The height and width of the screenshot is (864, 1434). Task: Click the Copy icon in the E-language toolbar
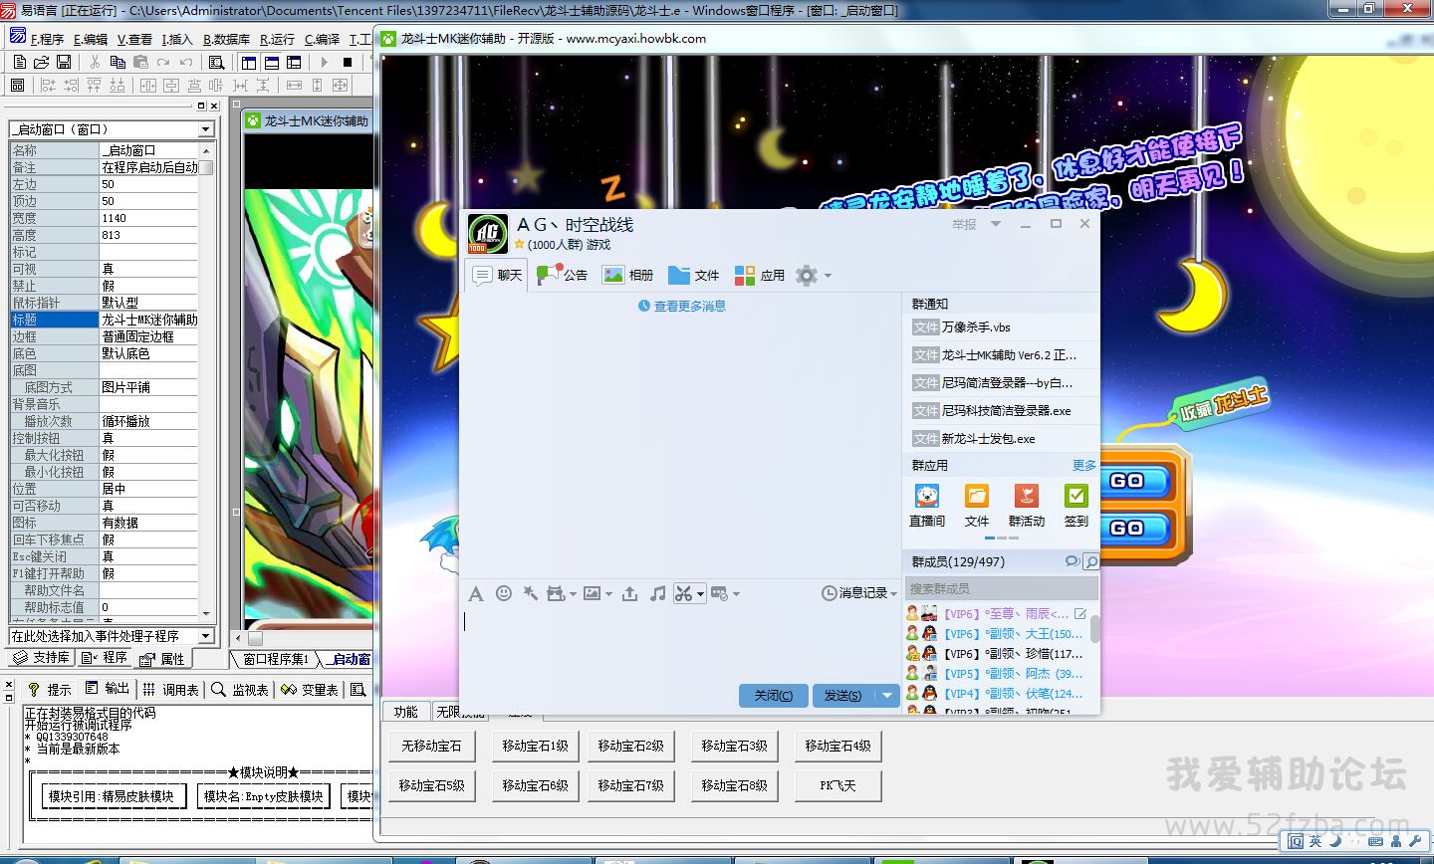pyautogui.click(x=118, y=62)
